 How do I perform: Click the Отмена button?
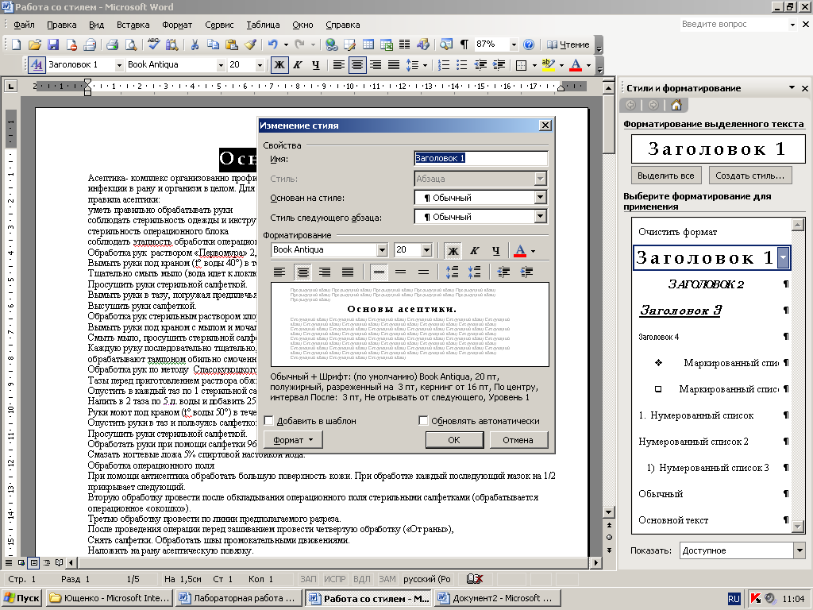click(x=518, y=440)
